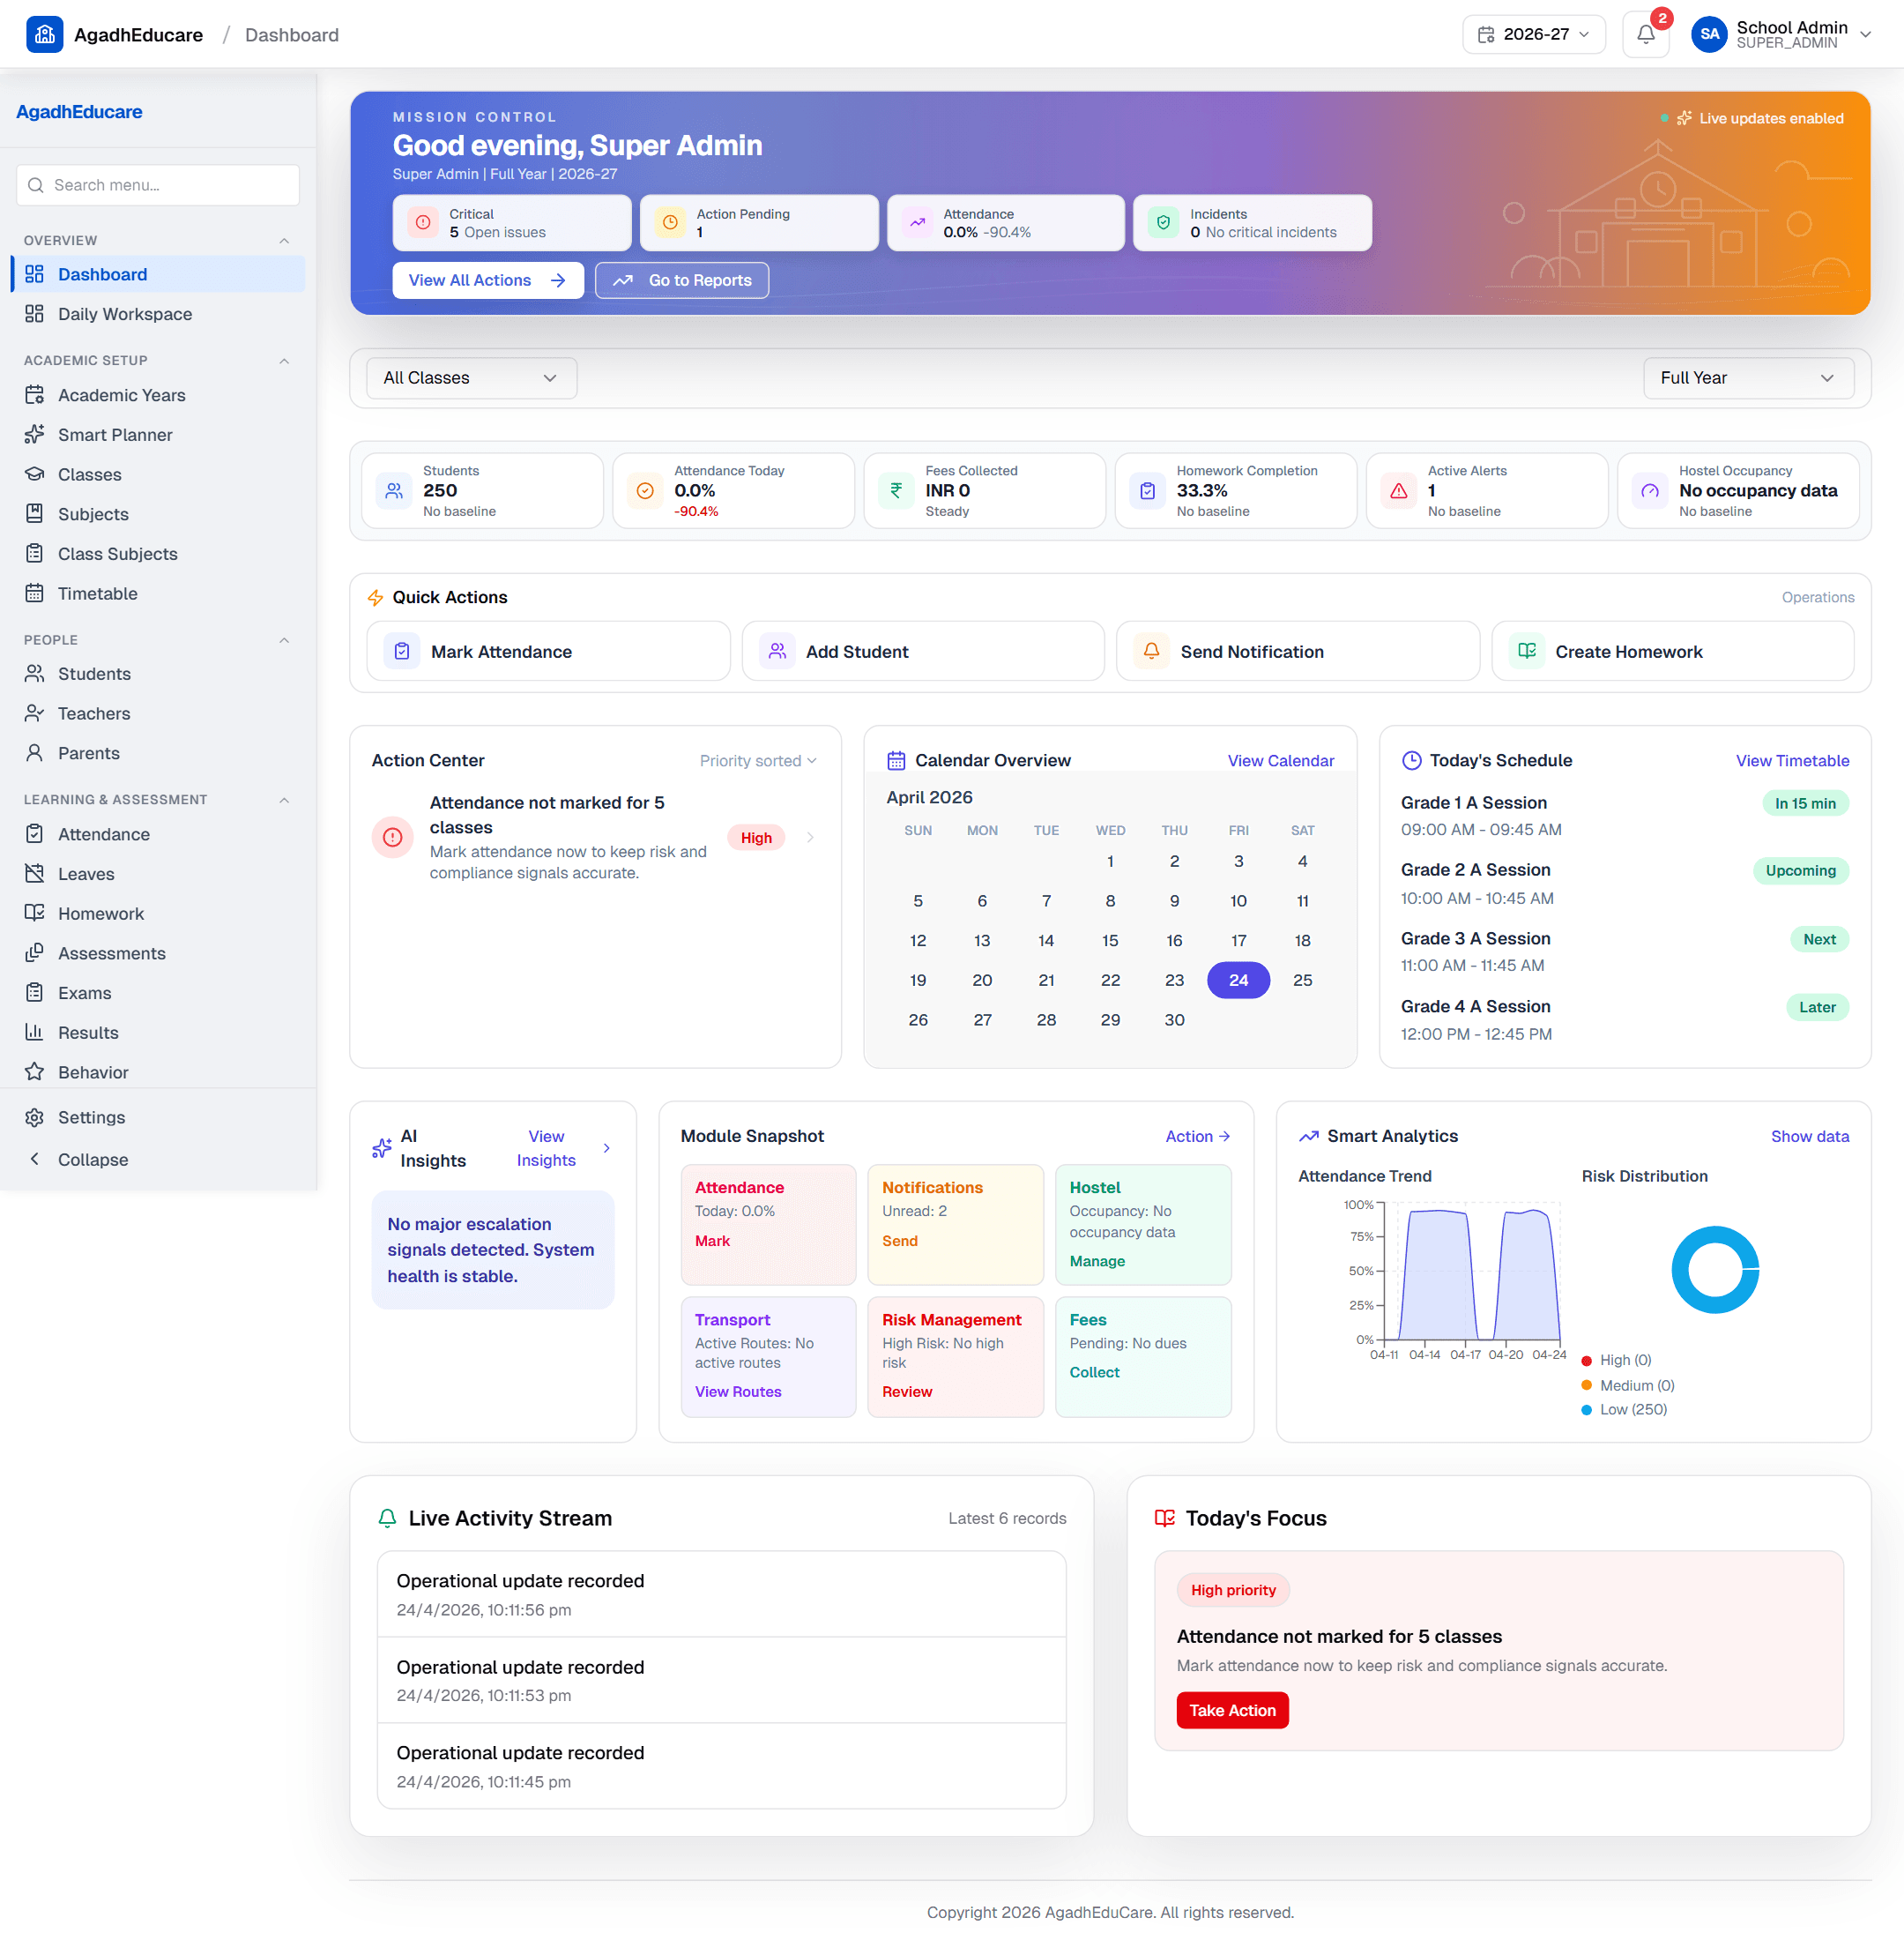Go to Timetable in sidebar
1904x1955 pixels.
[x=158, y=593]
